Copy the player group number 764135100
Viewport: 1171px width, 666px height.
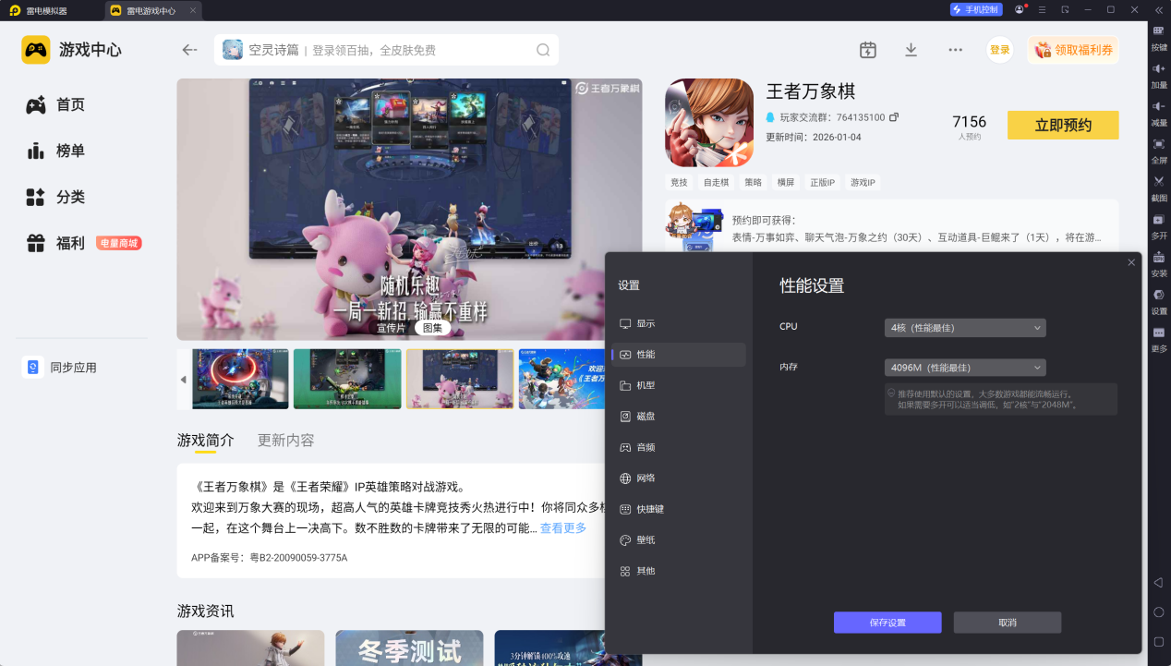pos(894,117)
